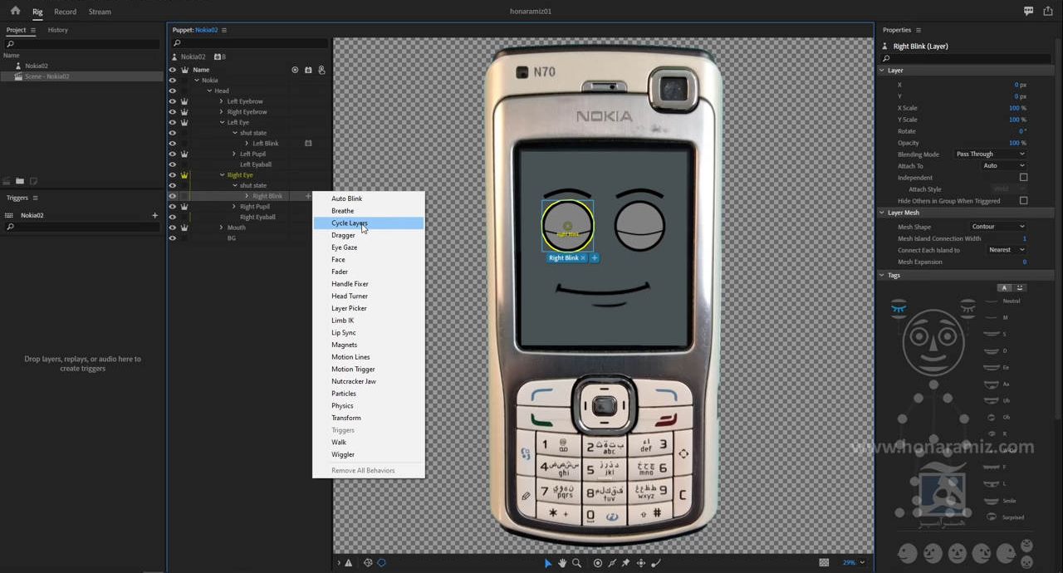Switch tags to text list view

coord(1004,287)
